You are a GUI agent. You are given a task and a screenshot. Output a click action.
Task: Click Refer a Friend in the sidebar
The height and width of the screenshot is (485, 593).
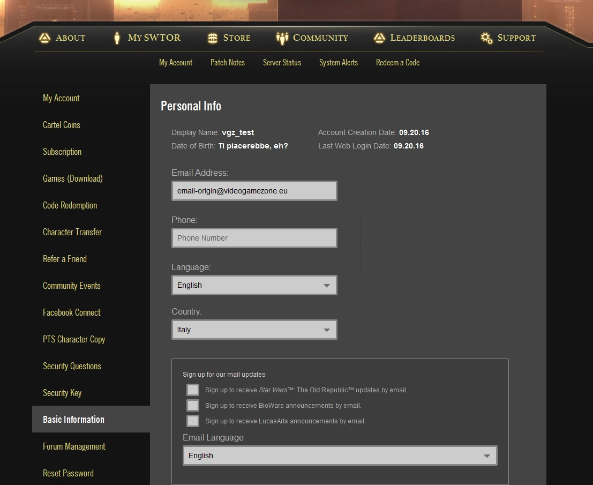tap(65, 259)
